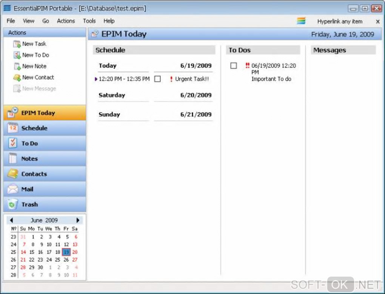385x294 pixels.
Task: Check off the Important To do checkbox
Action: [234, 66]
